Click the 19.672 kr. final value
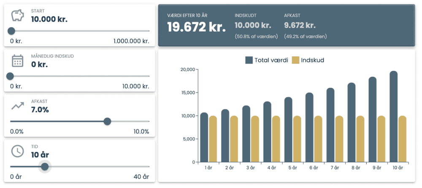422x188 pixels. [x=196, y=27]
